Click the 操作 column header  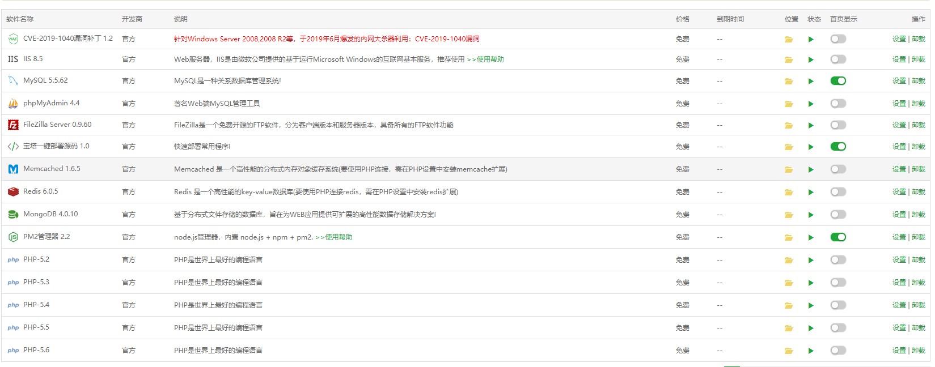(x=919, y=19)
